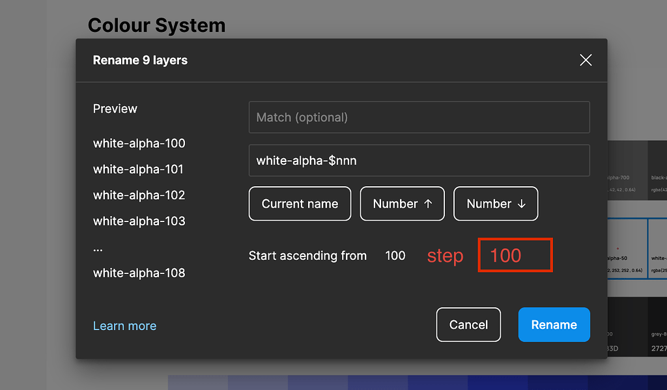This screenshot has width=667, height=390.
Task: Edit the Start ascending from value 100
Action: (395, 256)
